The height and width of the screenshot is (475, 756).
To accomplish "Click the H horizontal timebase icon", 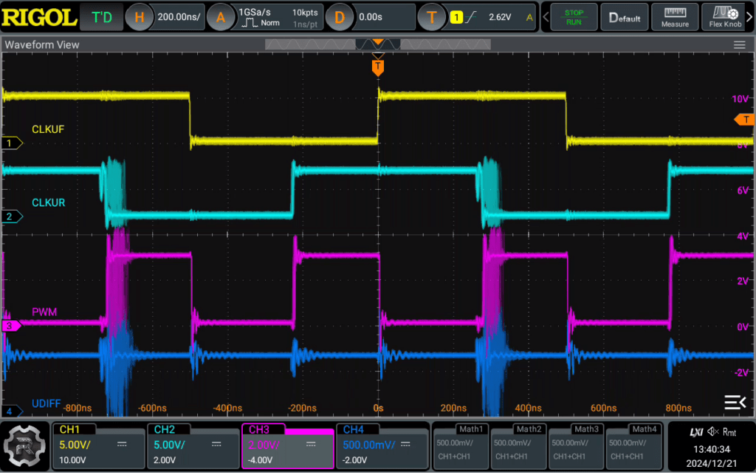I will pos(139,17).
